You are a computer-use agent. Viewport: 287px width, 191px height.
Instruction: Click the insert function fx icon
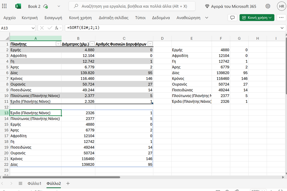click(x=57, y=28)
